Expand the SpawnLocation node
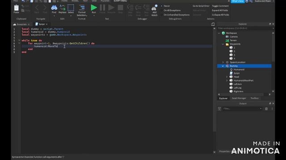This screenshot has height=160, width=286. [223, 62]
